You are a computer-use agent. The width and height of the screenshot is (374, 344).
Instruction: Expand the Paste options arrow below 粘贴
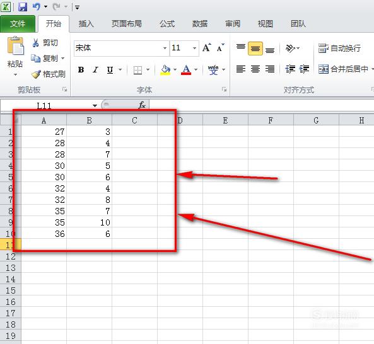(x=15, y=74)
